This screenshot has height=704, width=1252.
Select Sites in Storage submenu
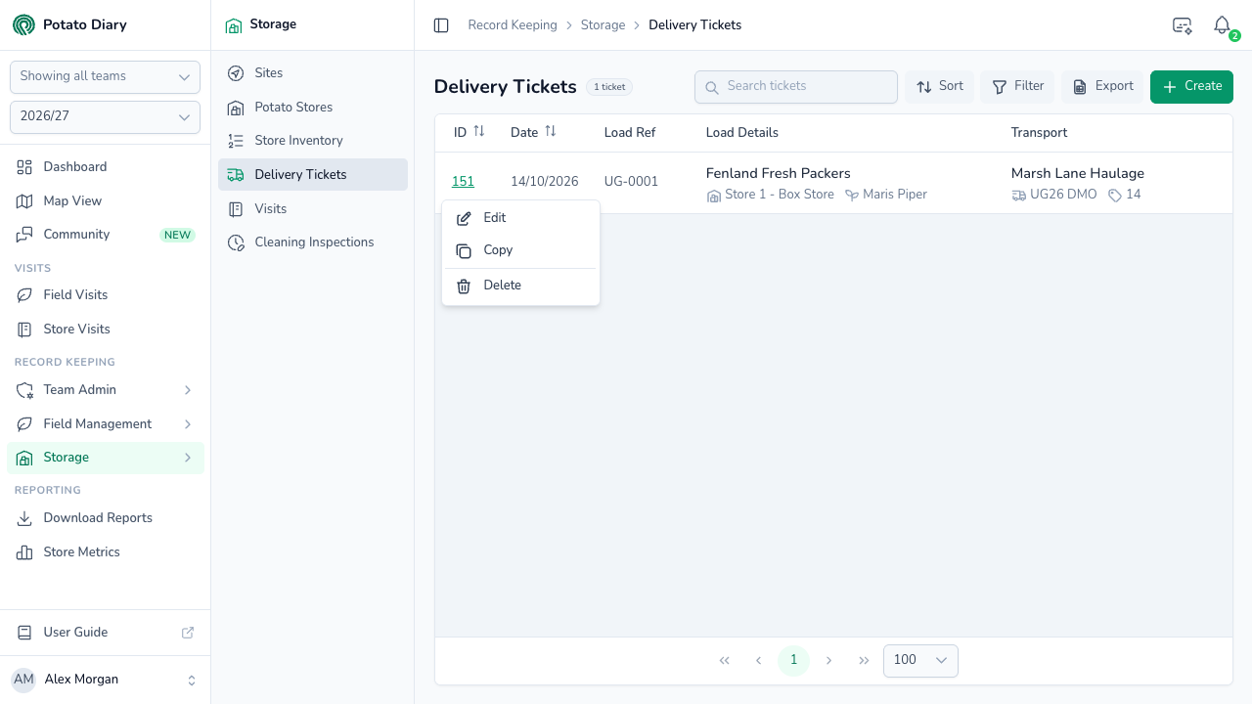[313, 73]
